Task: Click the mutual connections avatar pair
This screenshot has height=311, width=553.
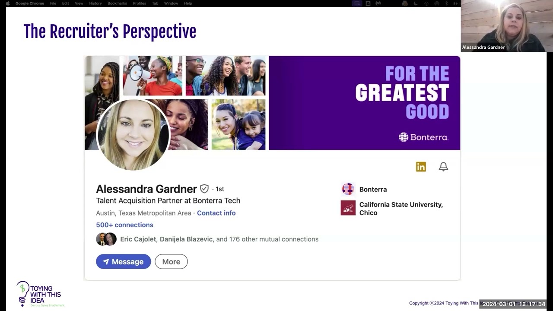Action: point(106,239)
